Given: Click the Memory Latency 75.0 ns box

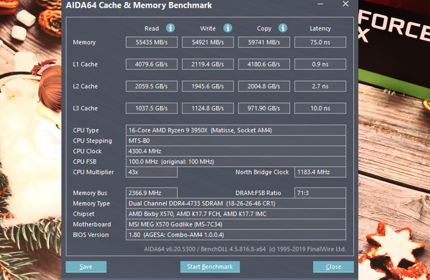Looking at the screenshot, I should [320, 42].
